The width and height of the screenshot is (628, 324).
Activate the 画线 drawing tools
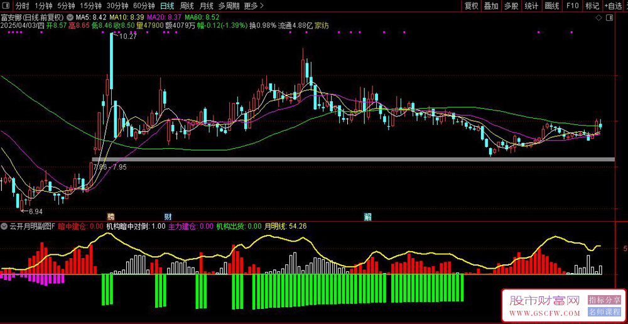(x=551, y=6)
